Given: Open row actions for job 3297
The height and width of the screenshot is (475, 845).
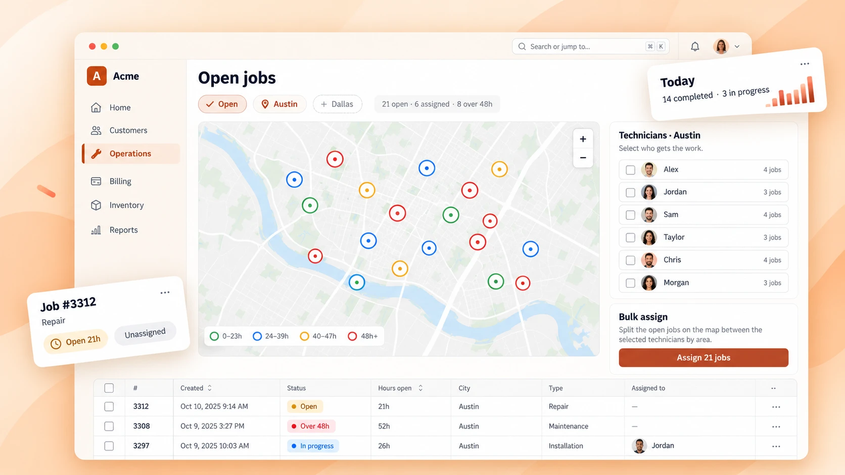Looking at the screenshot, I should click(x=776, y=446).
